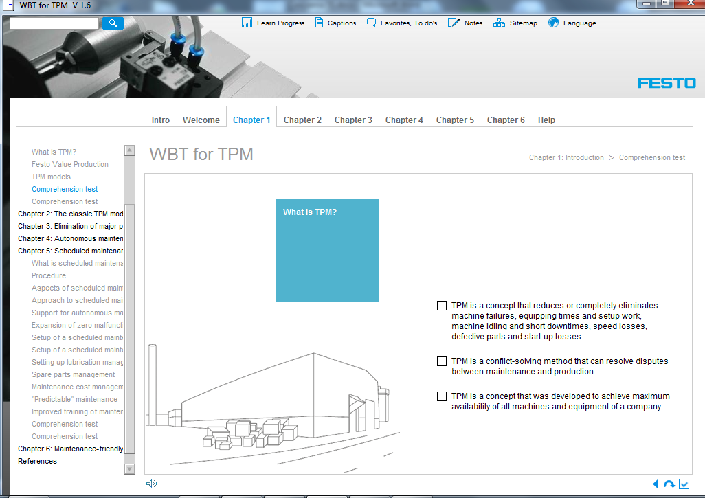This screenshot has height=498, width=705.
Task: Open 'Spare parts management' item
Action: (x=74, y=374)
